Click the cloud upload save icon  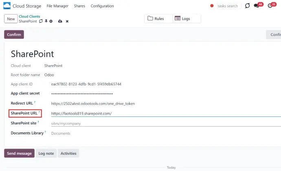60,21
